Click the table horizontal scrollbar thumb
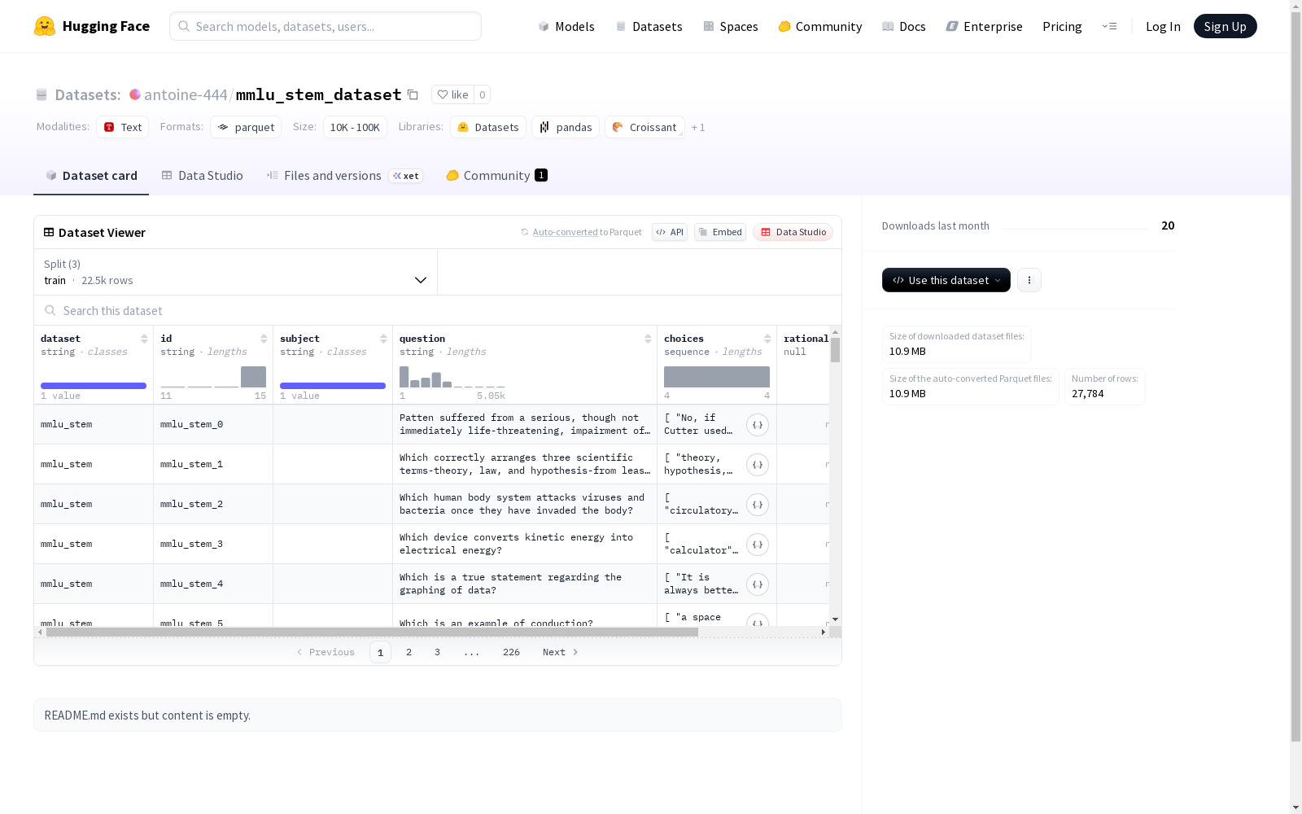 point(372,632)
